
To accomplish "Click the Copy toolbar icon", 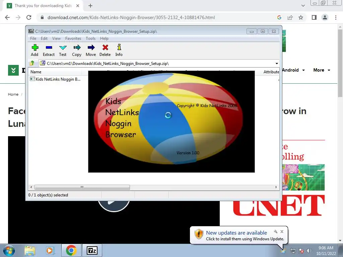I will (x=77, y=50).
